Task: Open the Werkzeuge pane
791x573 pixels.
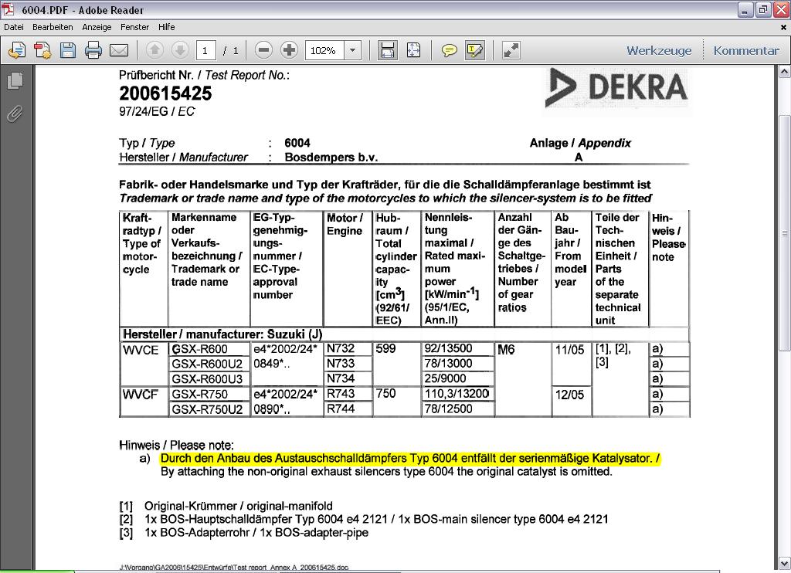Action: (x=660, y=50)
